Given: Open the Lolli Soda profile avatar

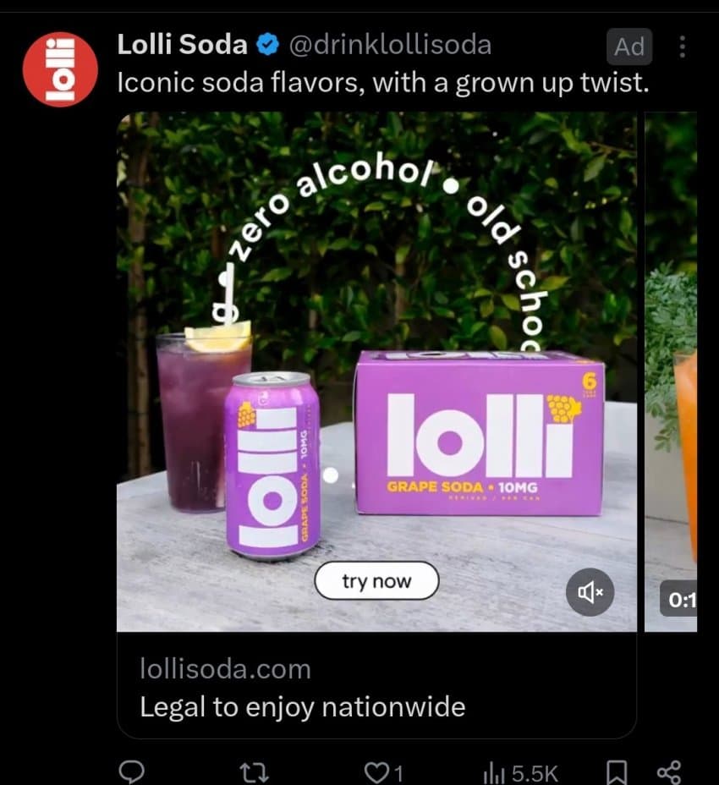Looking at the screenshot, I should pyautogui.click(x=60, y=69).
